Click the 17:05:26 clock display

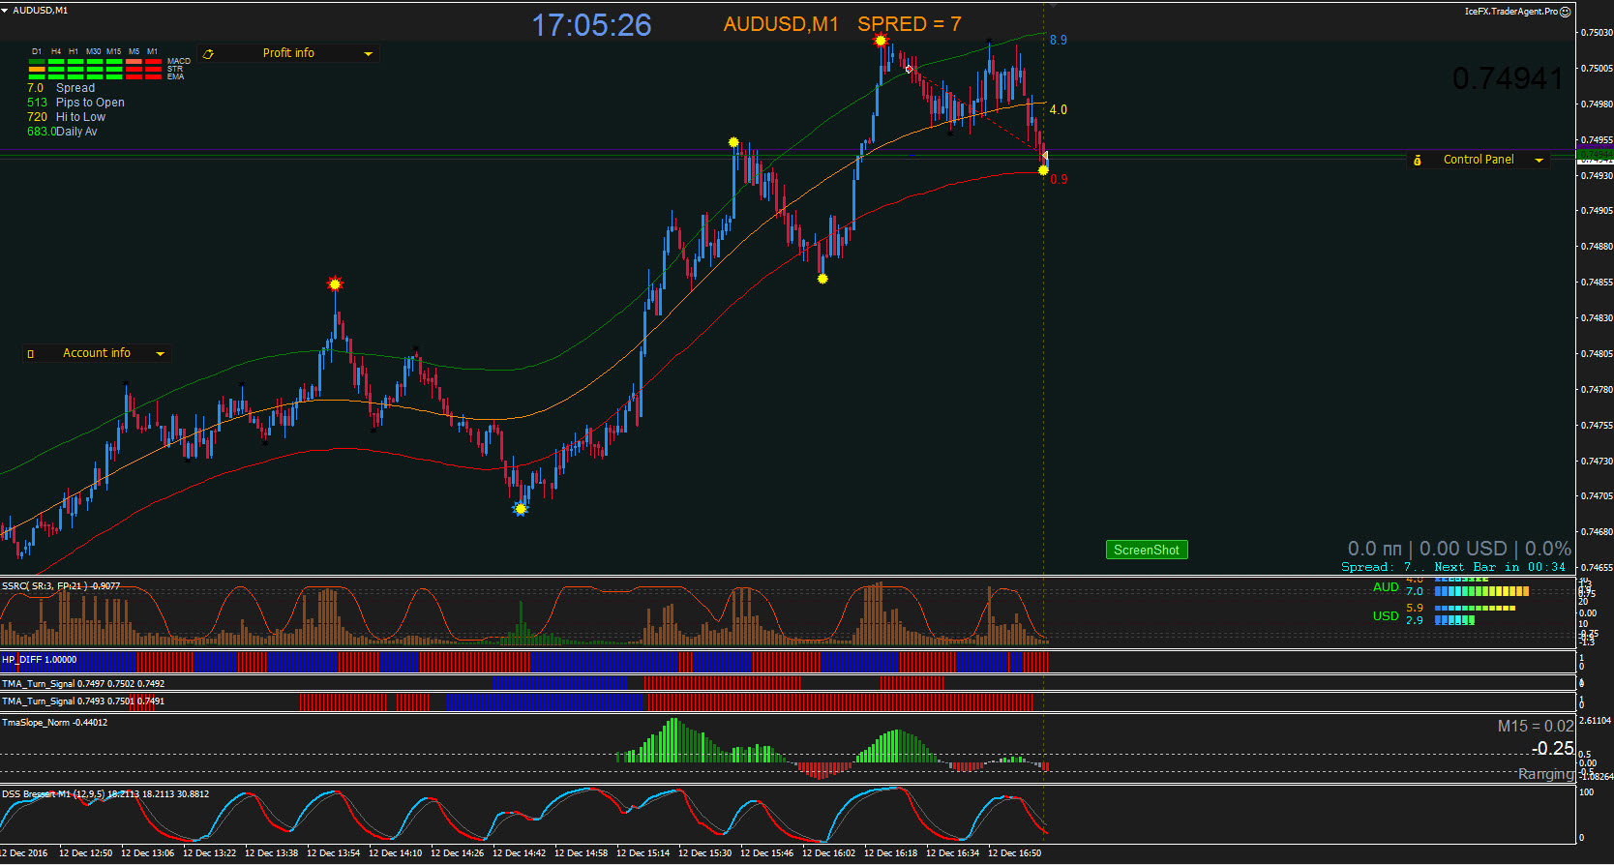(x=591, y=25)
